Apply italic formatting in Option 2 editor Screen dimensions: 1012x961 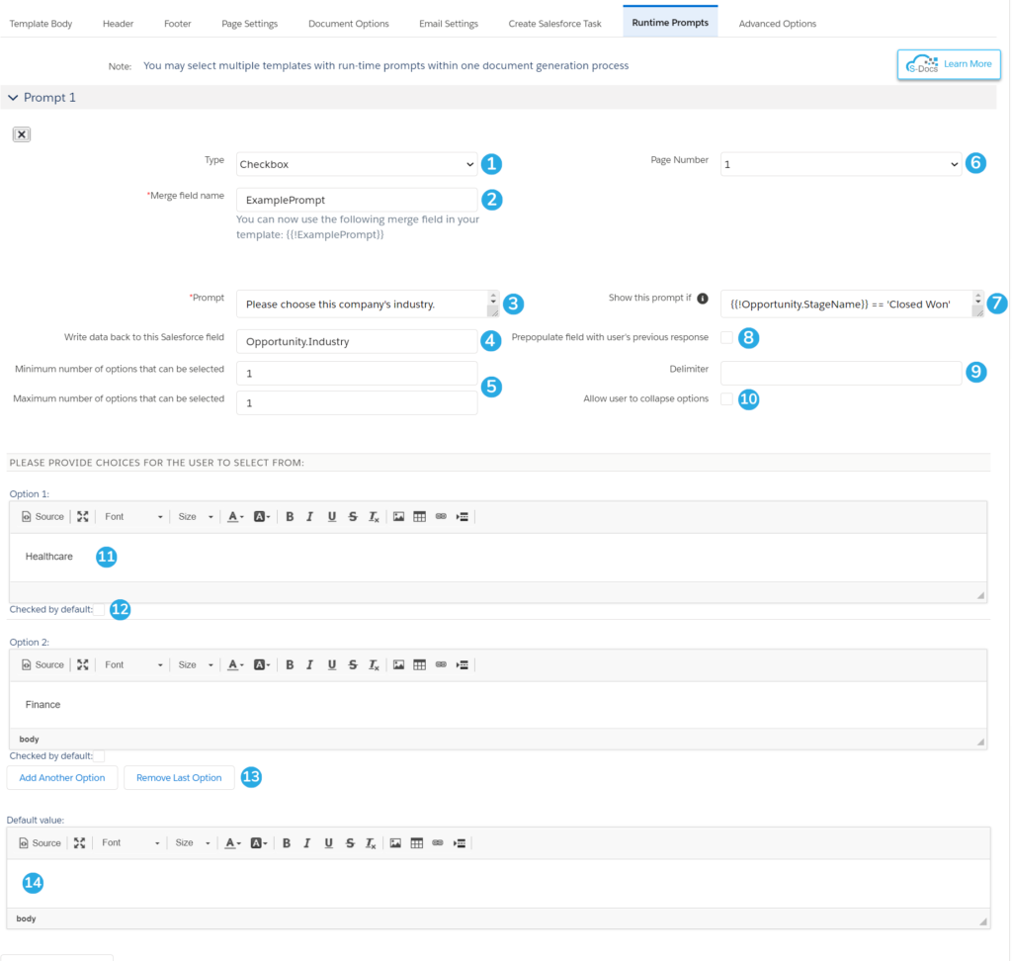point(309,664)
